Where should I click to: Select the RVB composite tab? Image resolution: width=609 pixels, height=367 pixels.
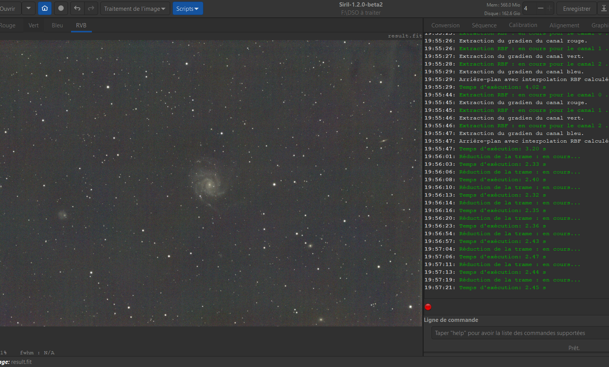click(x=81, y=25)
